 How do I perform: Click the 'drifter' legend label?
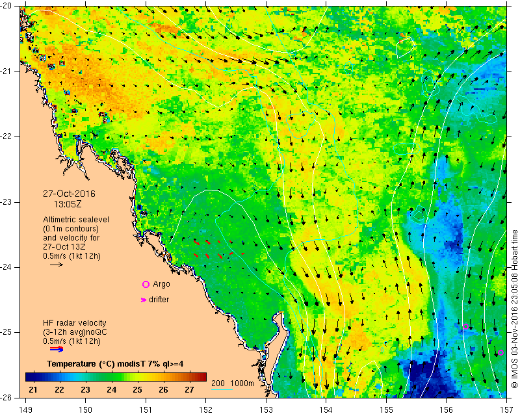click(159, 300)
